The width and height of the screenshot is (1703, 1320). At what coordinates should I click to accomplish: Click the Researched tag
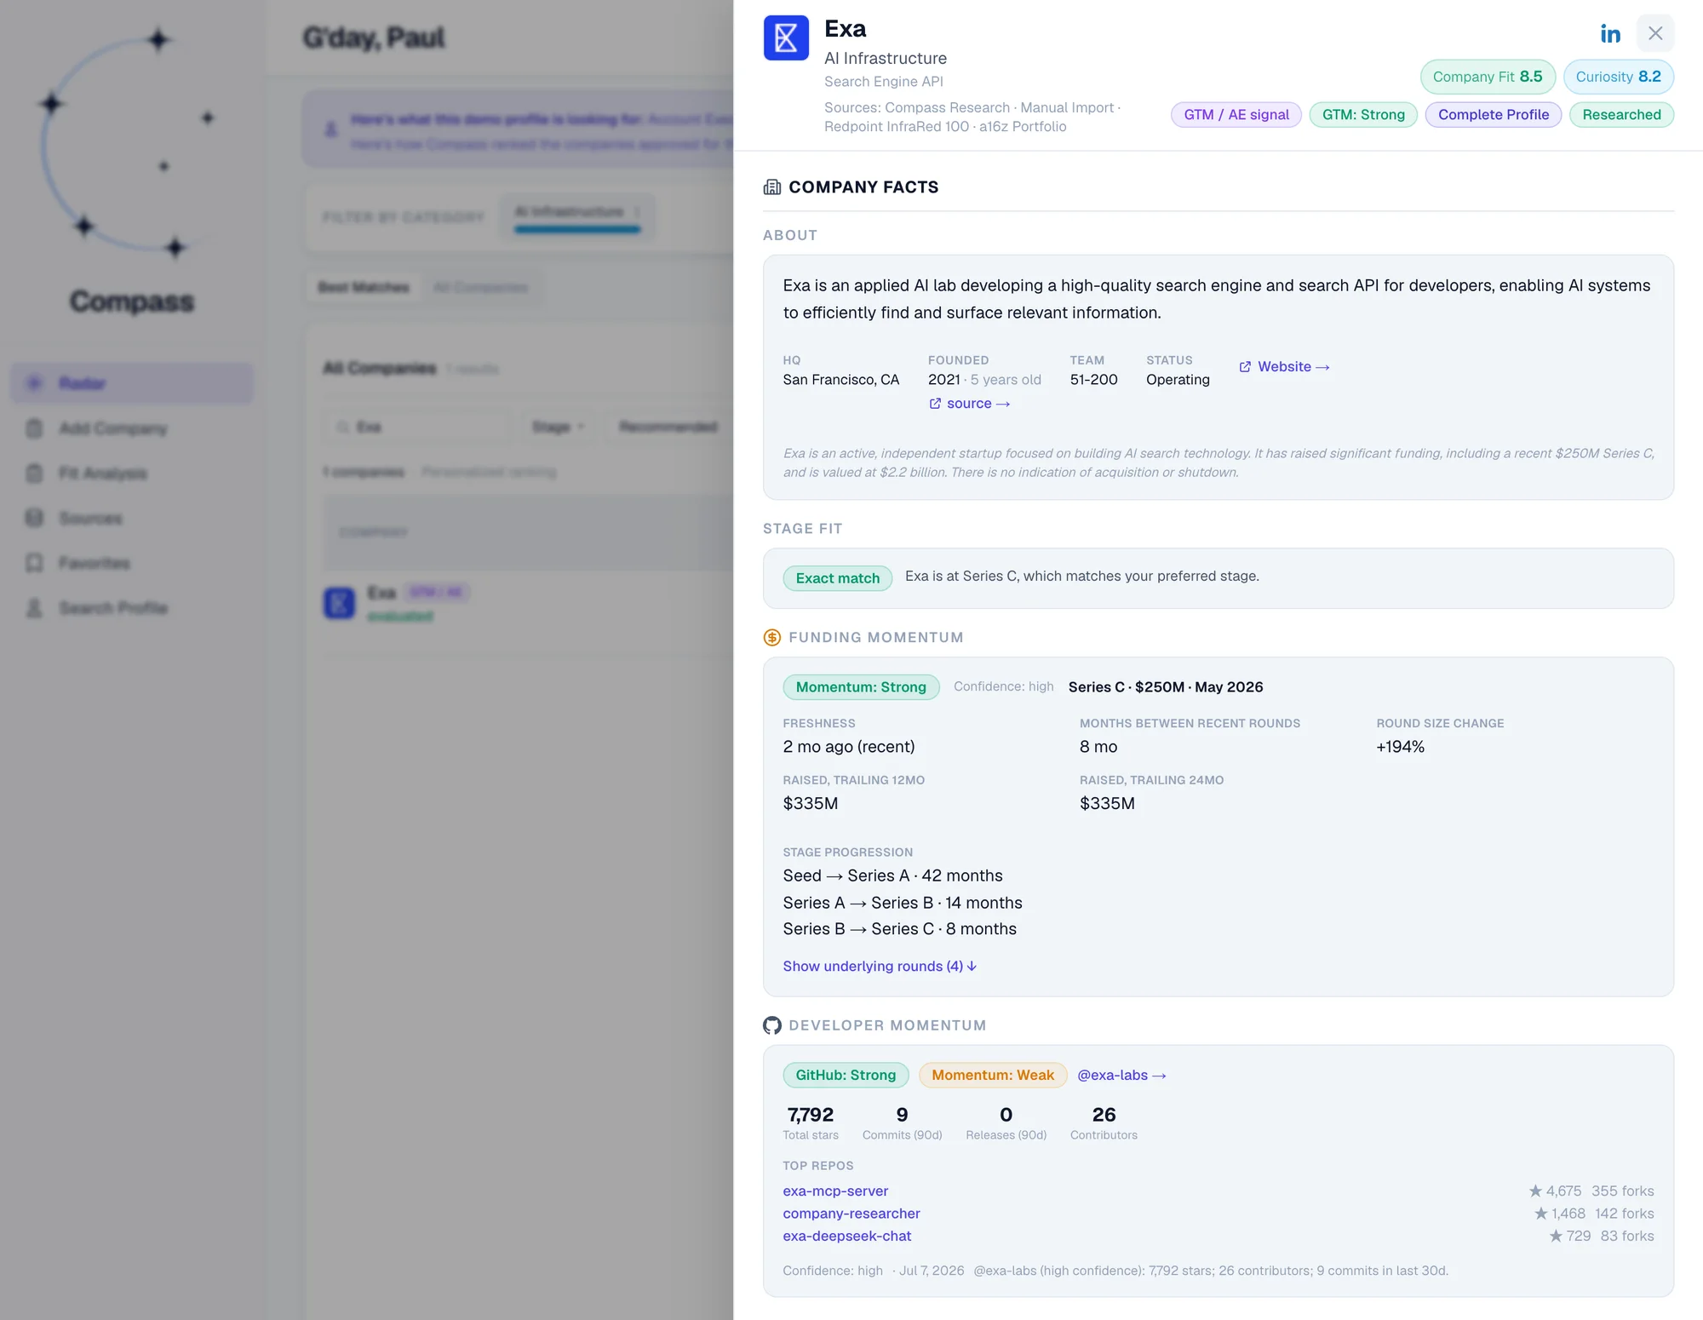[1621, 115]
